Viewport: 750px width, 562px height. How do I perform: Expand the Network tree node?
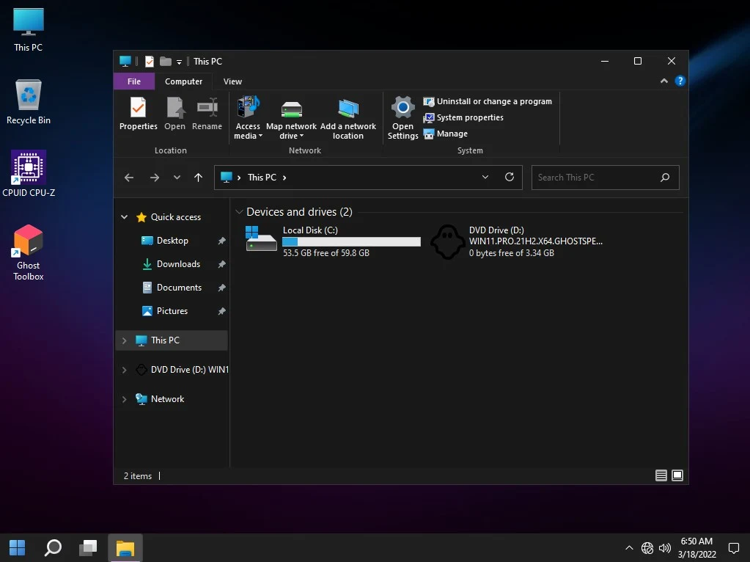[125, 399]
